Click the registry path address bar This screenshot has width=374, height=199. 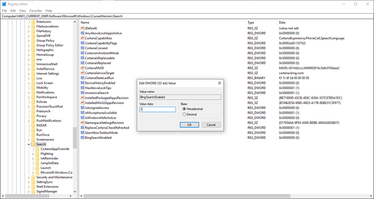[187, 16]
